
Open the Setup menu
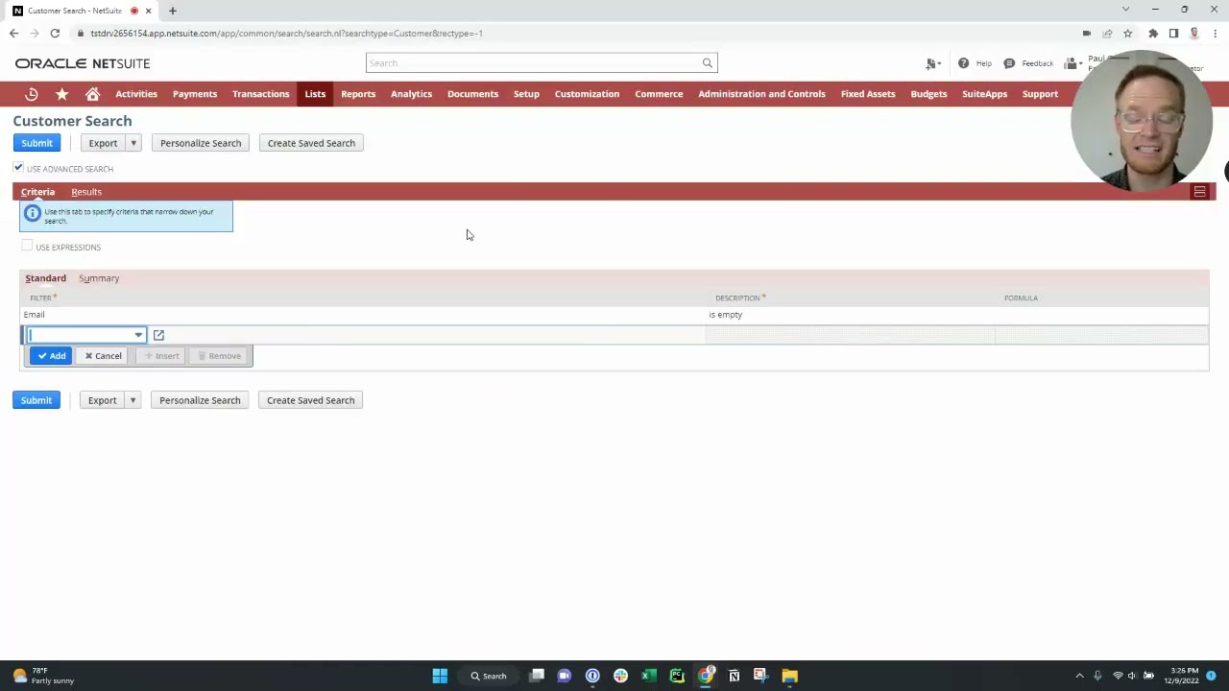(526, 94)
